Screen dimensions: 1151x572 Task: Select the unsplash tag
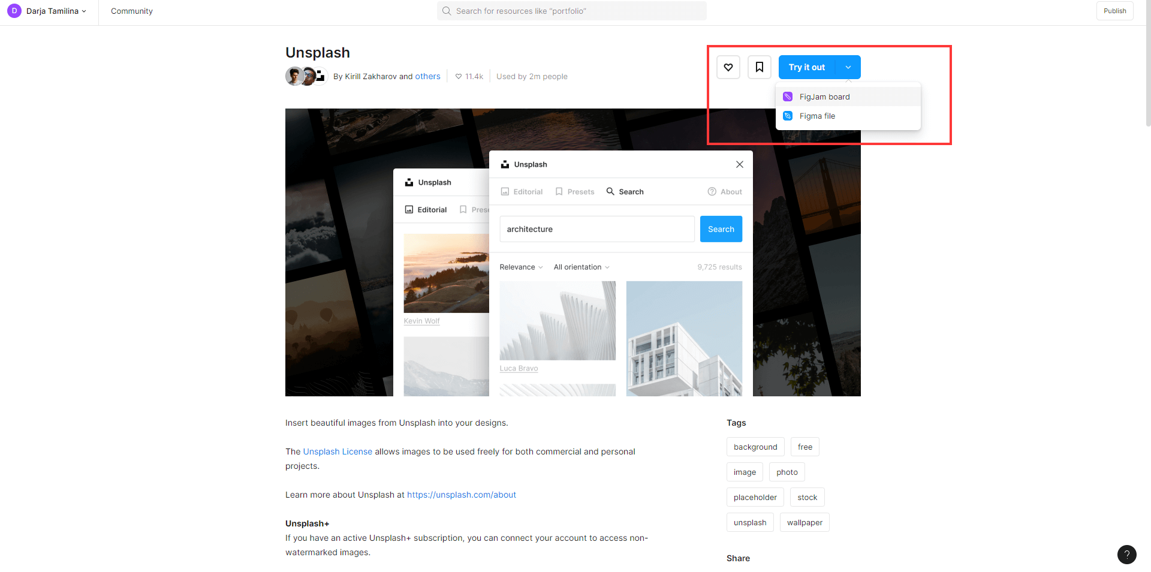pos(750,522)
